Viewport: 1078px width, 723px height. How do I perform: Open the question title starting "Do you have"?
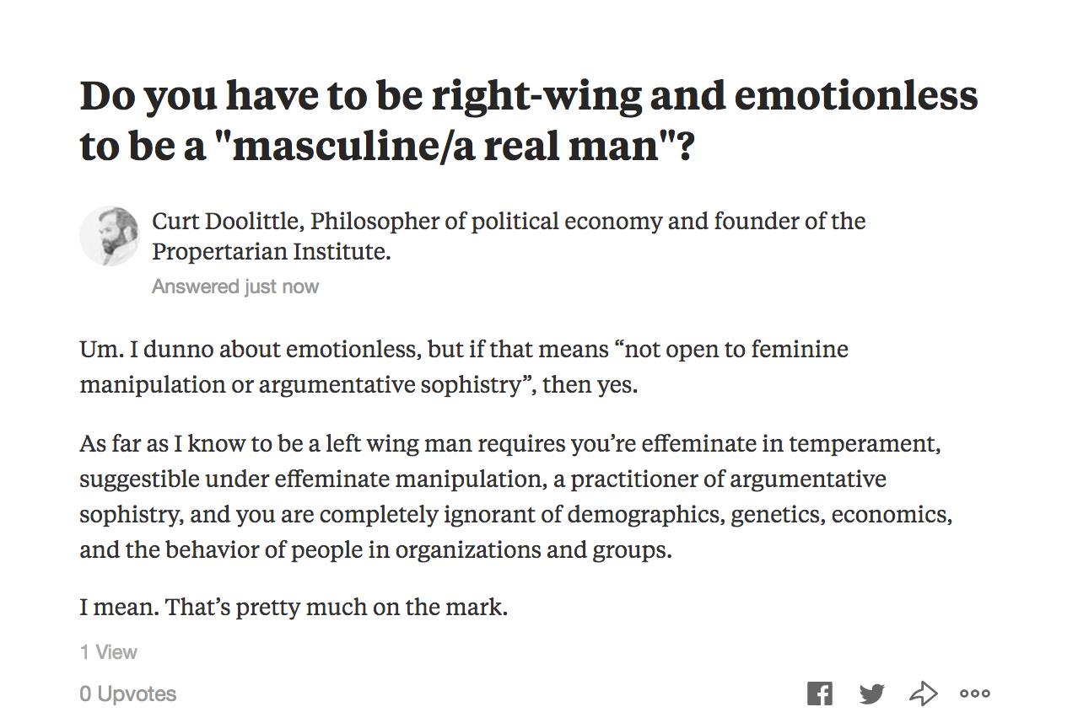coord(528,121)
